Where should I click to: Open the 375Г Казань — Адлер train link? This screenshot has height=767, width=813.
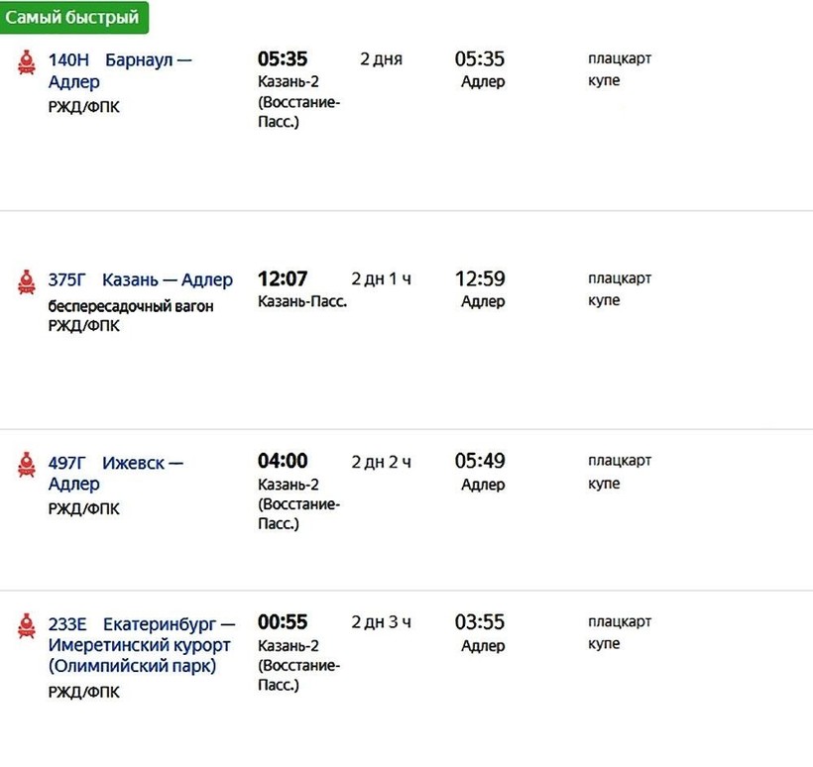coord(140,280)
